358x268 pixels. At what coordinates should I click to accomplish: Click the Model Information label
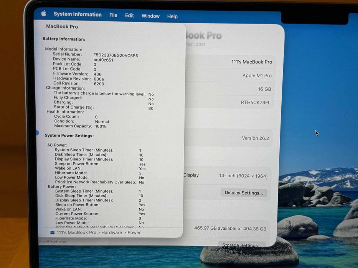coord(63,49)
